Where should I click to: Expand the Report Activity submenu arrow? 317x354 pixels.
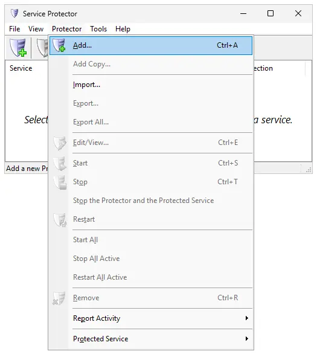[x=247, y=318]
